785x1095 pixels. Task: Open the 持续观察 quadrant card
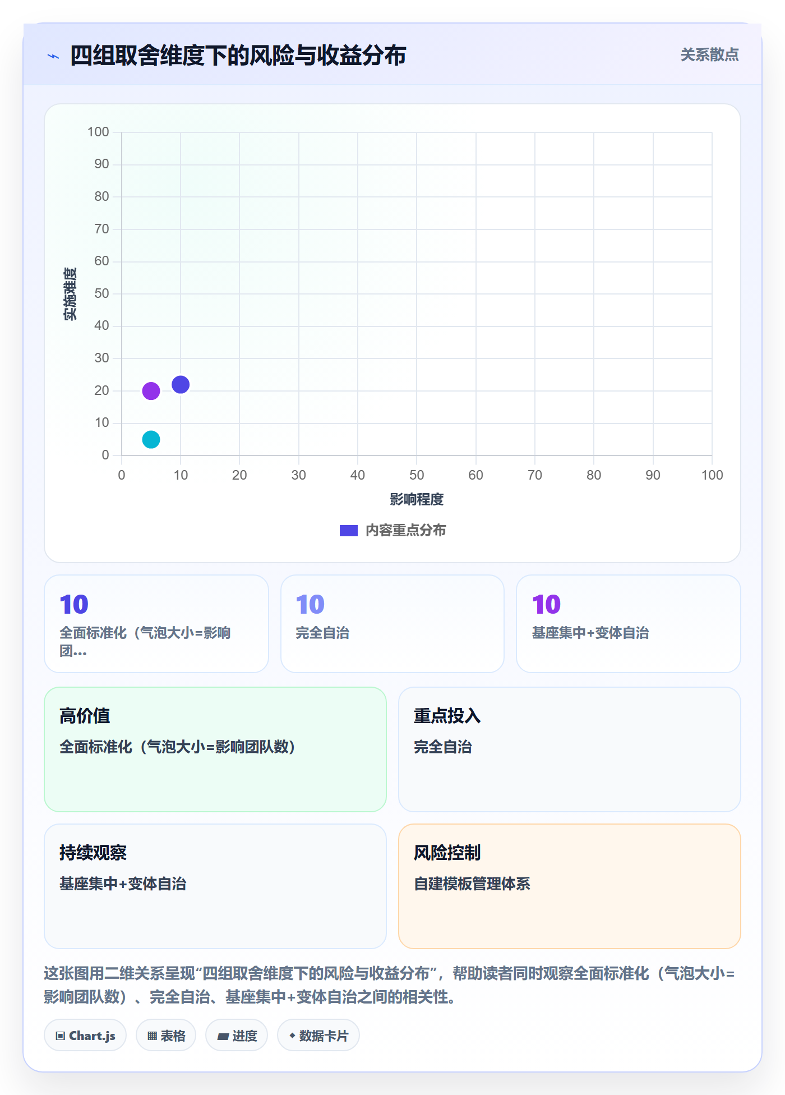pos(215,886)
